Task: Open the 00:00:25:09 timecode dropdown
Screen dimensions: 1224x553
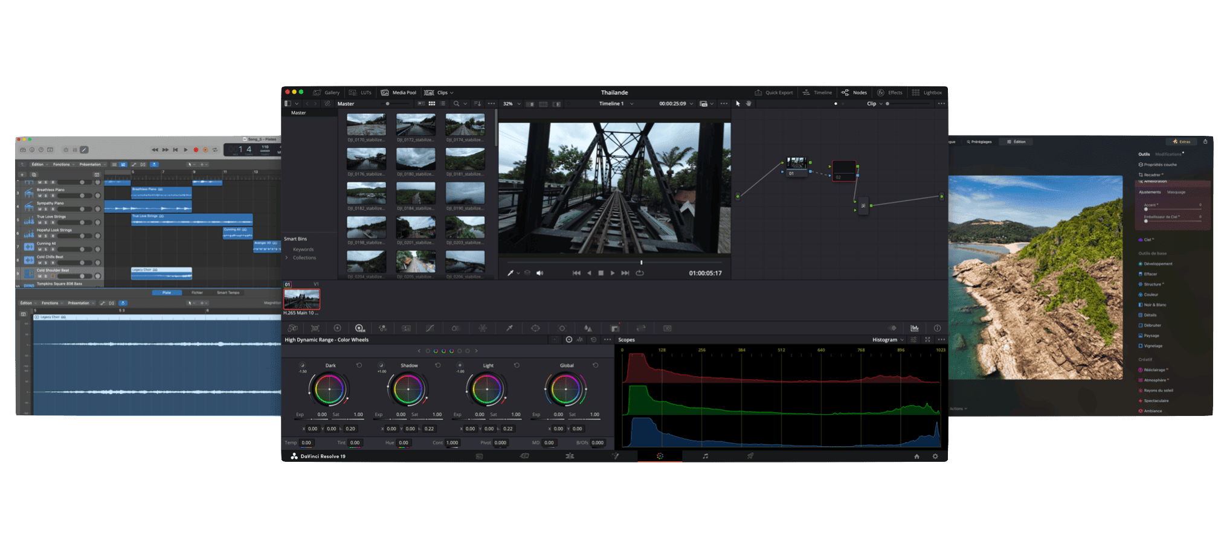Action: (x=676, y=104)
